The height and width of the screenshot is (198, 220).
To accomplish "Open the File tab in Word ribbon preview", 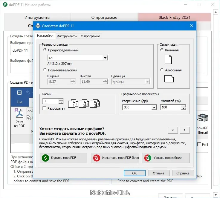I will (19, 102).
